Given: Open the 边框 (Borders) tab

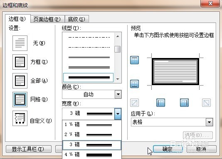Looking at the screenshot, I should (17, 19).
